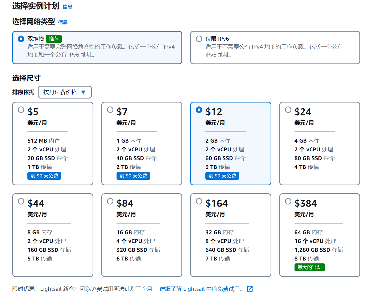Select the dual-stack network radio button

(21, 39)
